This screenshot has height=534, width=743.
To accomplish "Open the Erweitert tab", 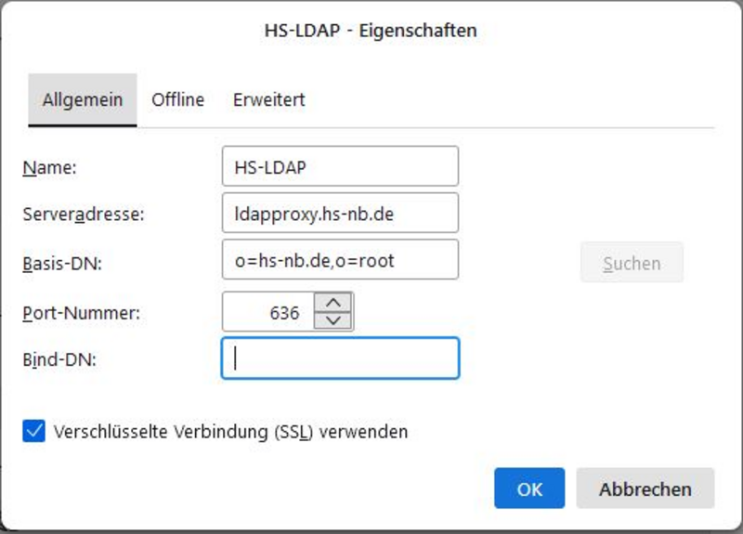I will (x=268, y=100).
